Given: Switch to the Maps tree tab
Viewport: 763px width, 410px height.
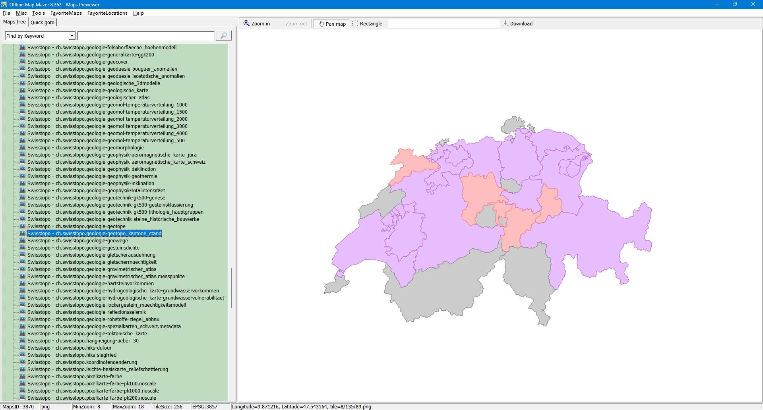Looking at the screenshot, I should [x=14, y=22].
